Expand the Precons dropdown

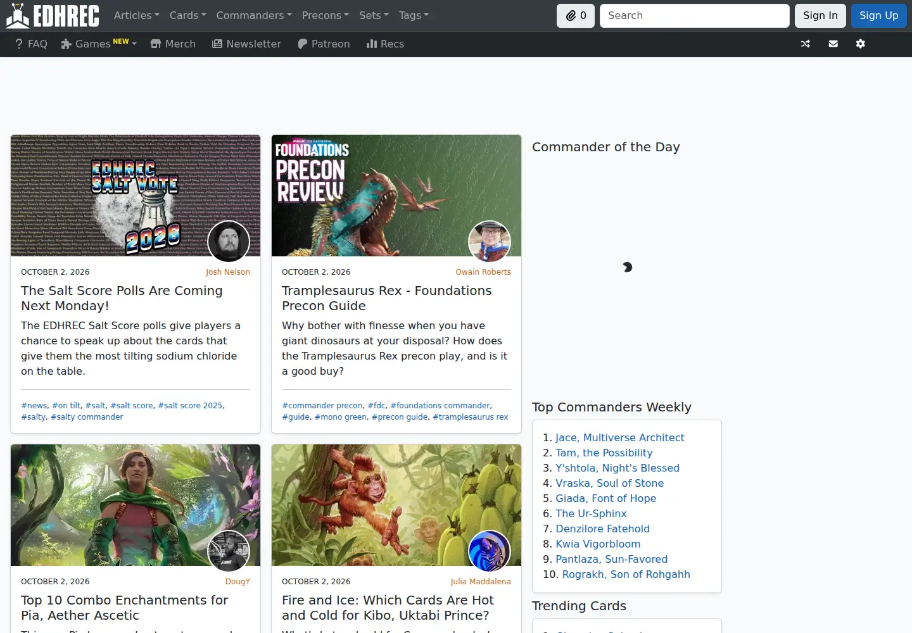(x=326, y=15)
